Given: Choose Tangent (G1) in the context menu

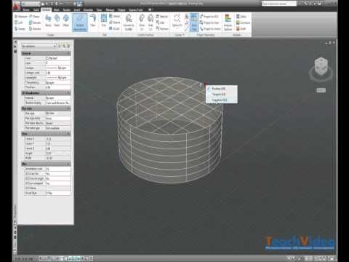Looking at the screenshot, I should (x=222, y=94).
